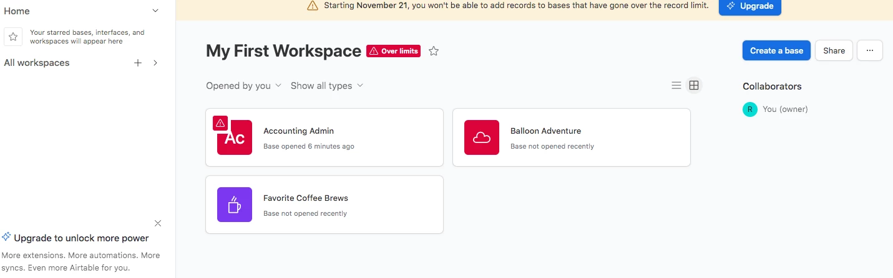Click Create a base
The image size is (893, 278).
pos(776,51)
